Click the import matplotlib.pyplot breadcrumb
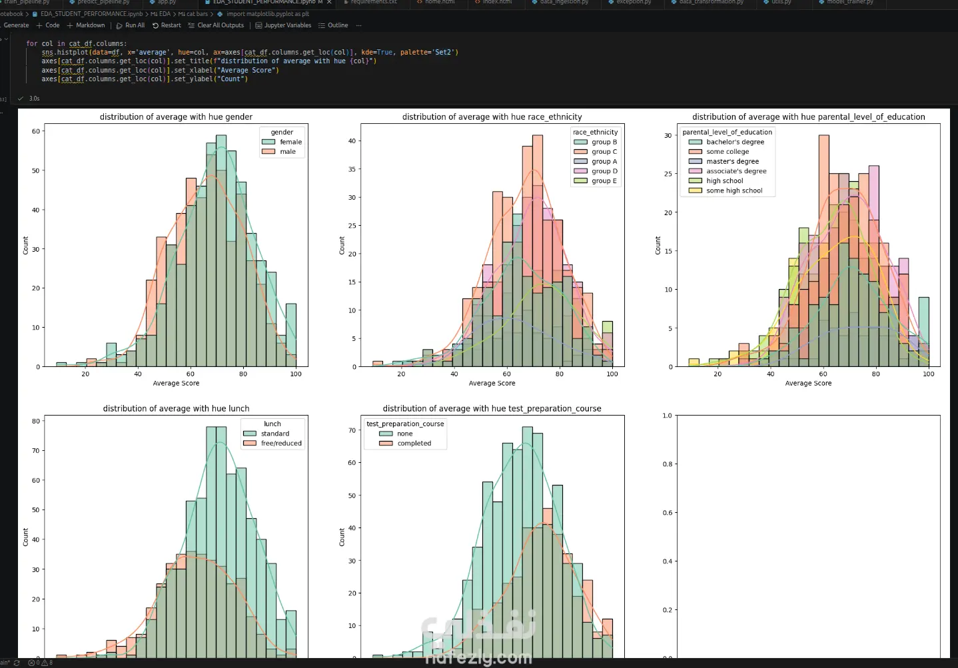The image size is (958, 668). 263,14
